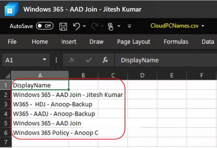This screenshot has height=148, width=217.
Task: Click the Cancel X formula icon
Action: click(72, 60)
